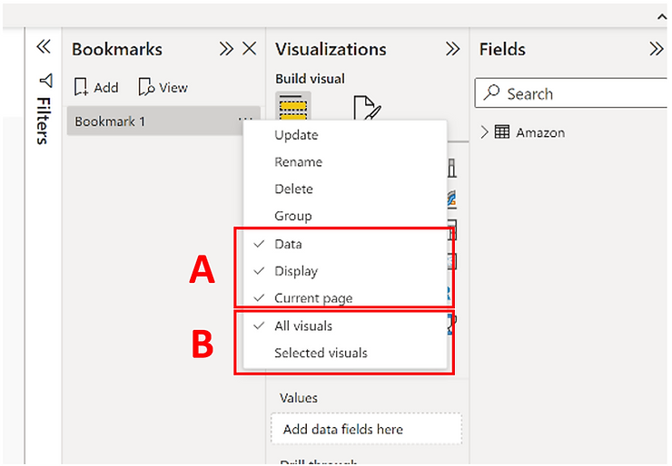This screenshot has width=672, height=466.
Task: Collapse the Bookmarks pane with chevrons
Action: click(226, 49)
